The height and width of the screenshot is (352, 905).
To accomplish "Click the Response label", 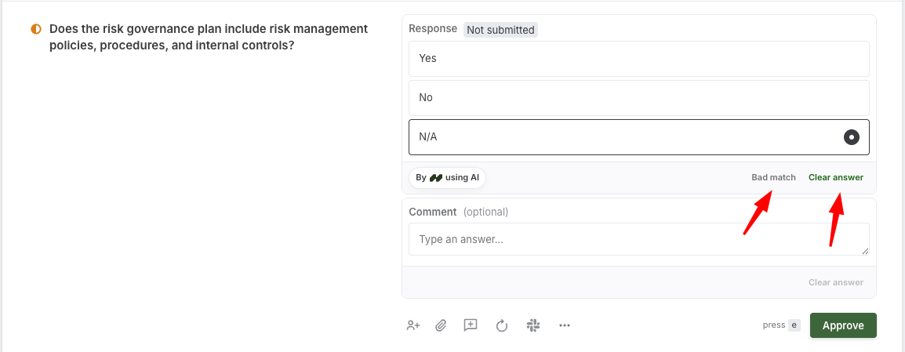I will [x=433, y=29].
